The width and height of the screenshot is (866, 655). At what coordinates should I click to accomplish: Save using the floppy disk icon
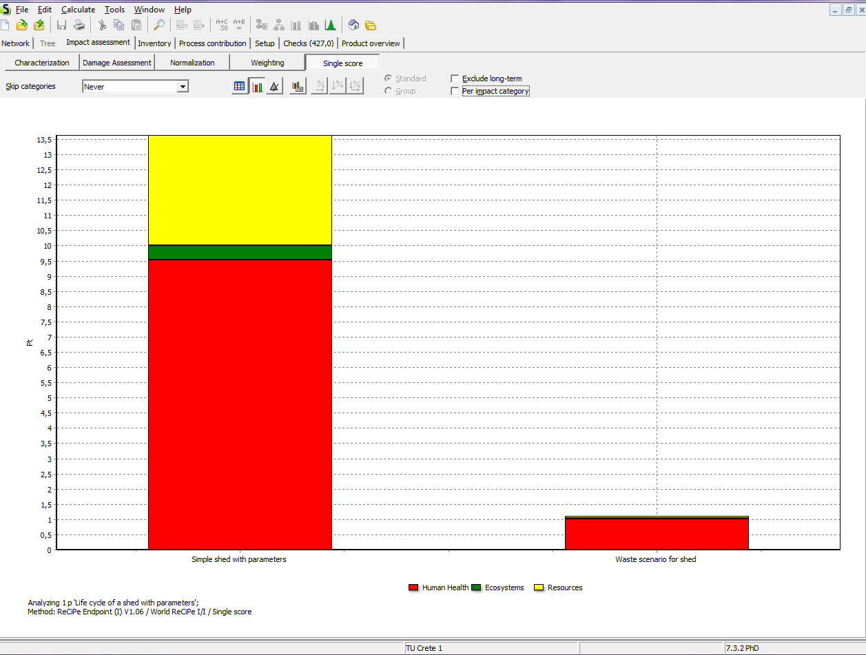coord(61,25)
